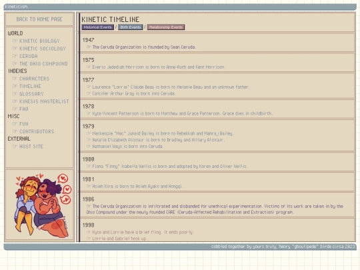Click the pointing-hand icon beside Kinetic Sociology
The height and width of the screenshot is (270, 360).
pyautogui.click(x=15, y=48)
